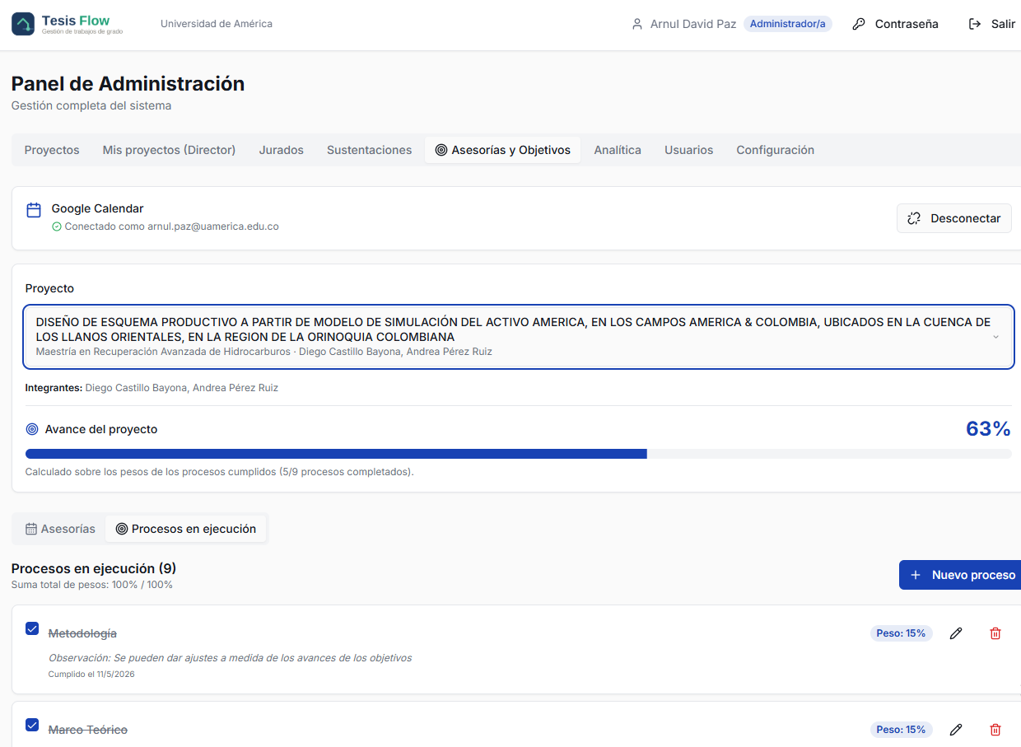Select the Sustentaciones tab
Screen dimensions: 1021x747
(x=369, y=150)
